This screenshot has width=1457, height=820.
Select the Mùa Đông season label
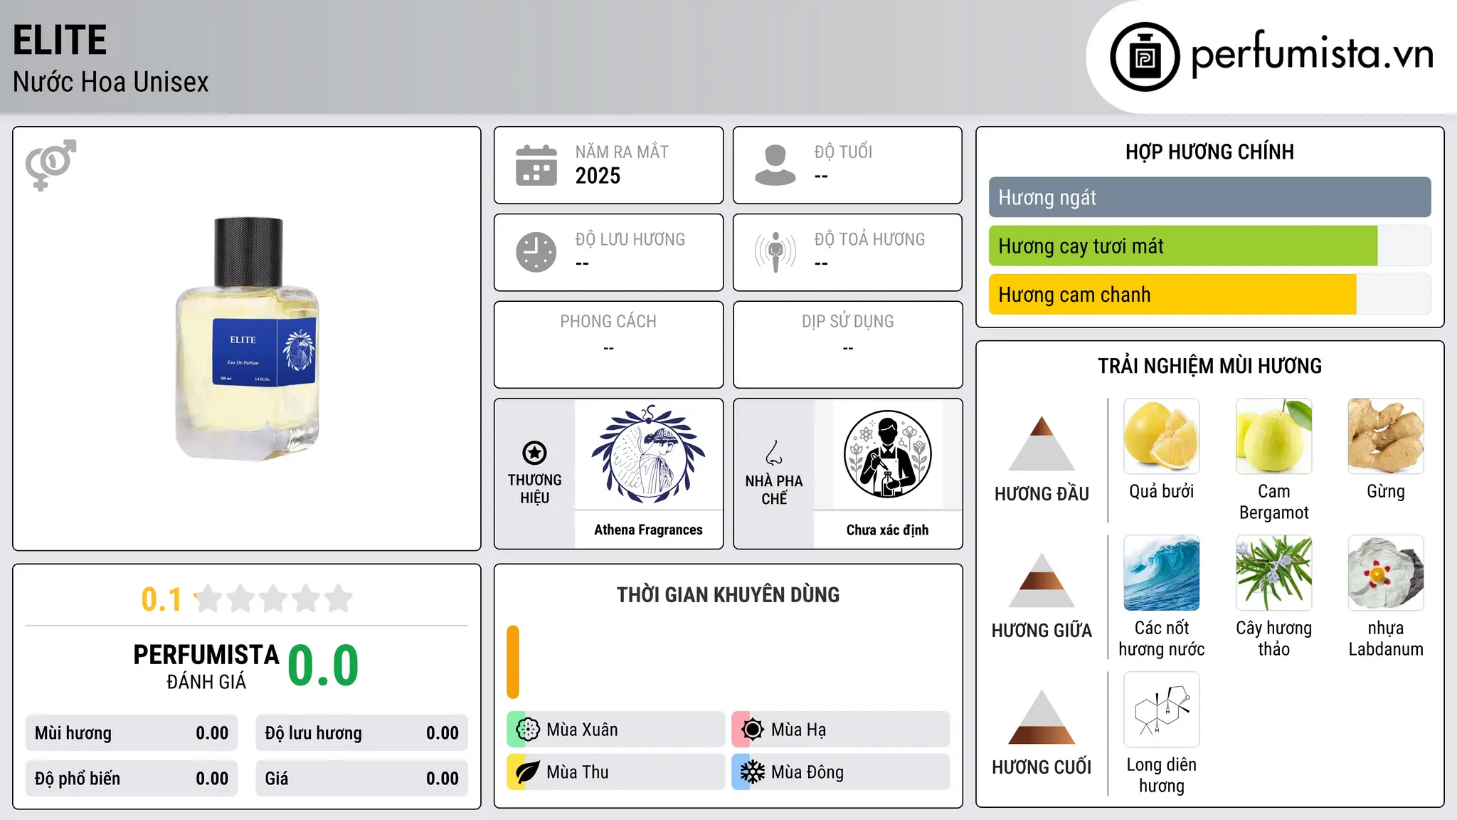click(807, 772)
